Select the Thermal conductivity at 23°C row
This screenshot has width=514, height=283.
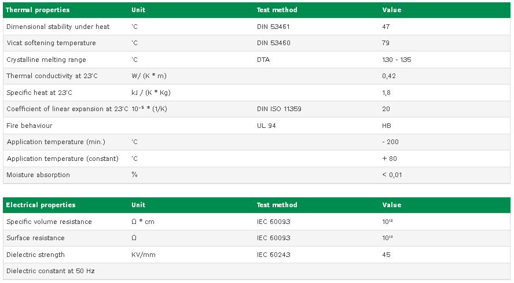pos(256,76)
